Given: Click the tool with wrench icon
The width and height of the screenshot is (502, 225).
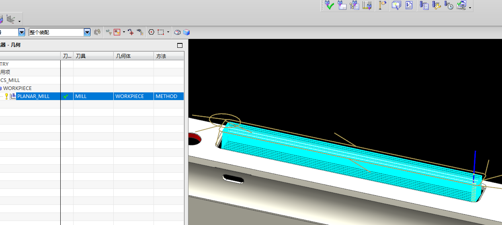Looking at the screenshot, I should 436,5.
